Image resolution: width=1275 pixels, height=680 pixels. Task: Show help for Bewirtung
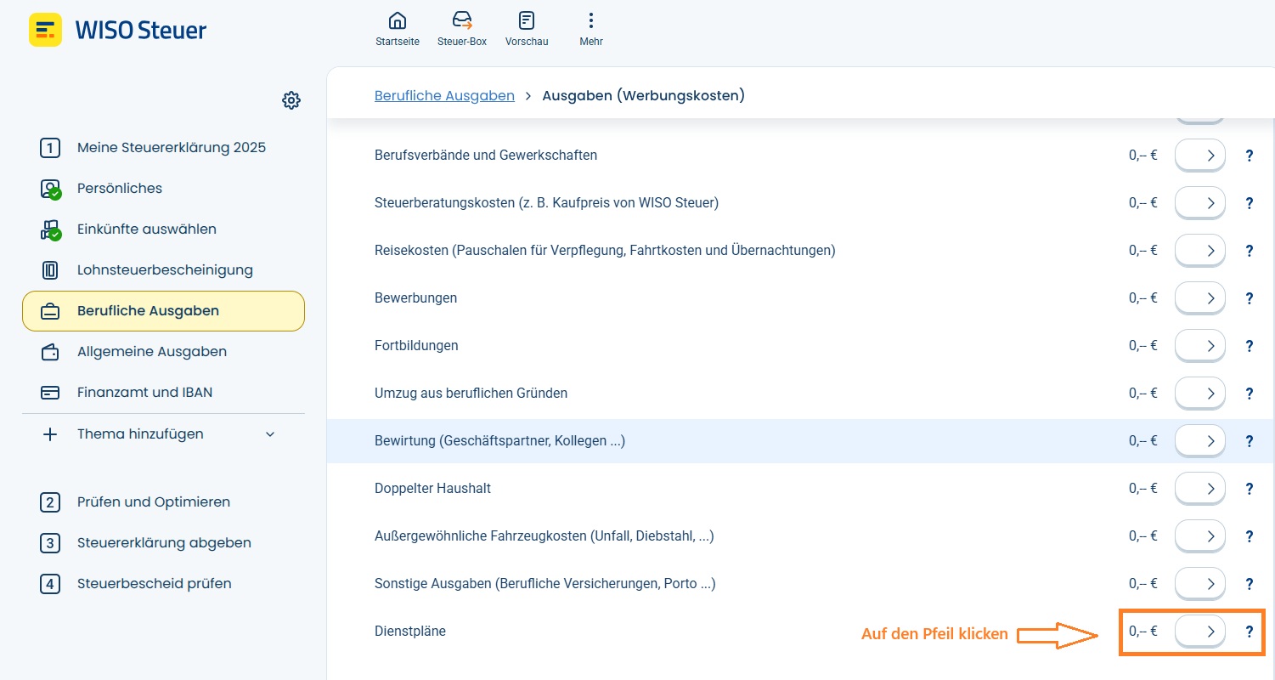(x=1250, y=441)
